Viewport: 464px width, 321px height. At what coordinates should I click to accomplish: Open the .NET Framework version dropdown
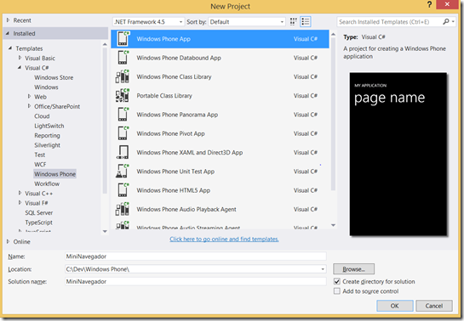(148, 22)
